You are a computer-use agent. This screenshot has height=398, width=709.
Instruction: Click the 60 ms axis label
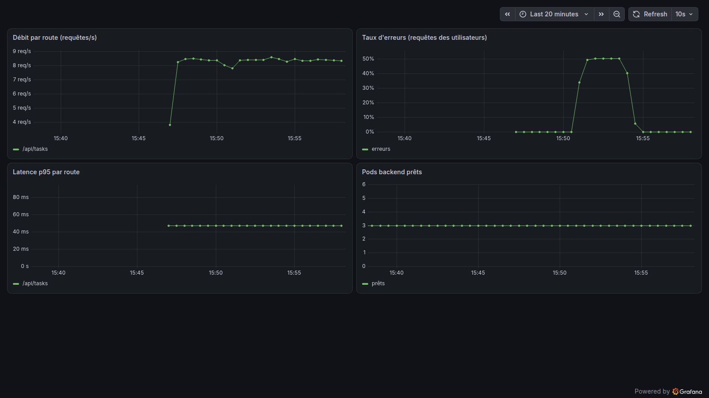point(21,214)
